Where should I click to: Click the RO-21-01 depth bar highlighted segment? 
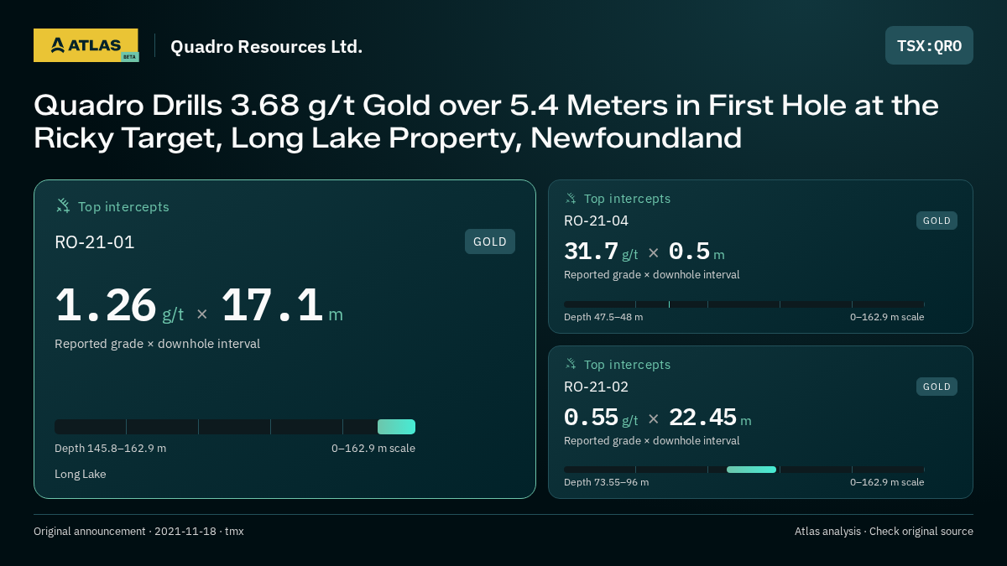coord(396,427)
